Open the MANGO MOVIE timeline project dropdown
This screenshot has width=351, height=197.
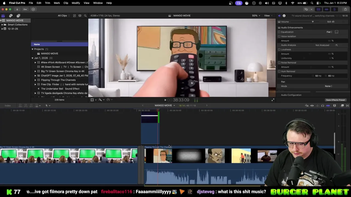click(165, 106)
